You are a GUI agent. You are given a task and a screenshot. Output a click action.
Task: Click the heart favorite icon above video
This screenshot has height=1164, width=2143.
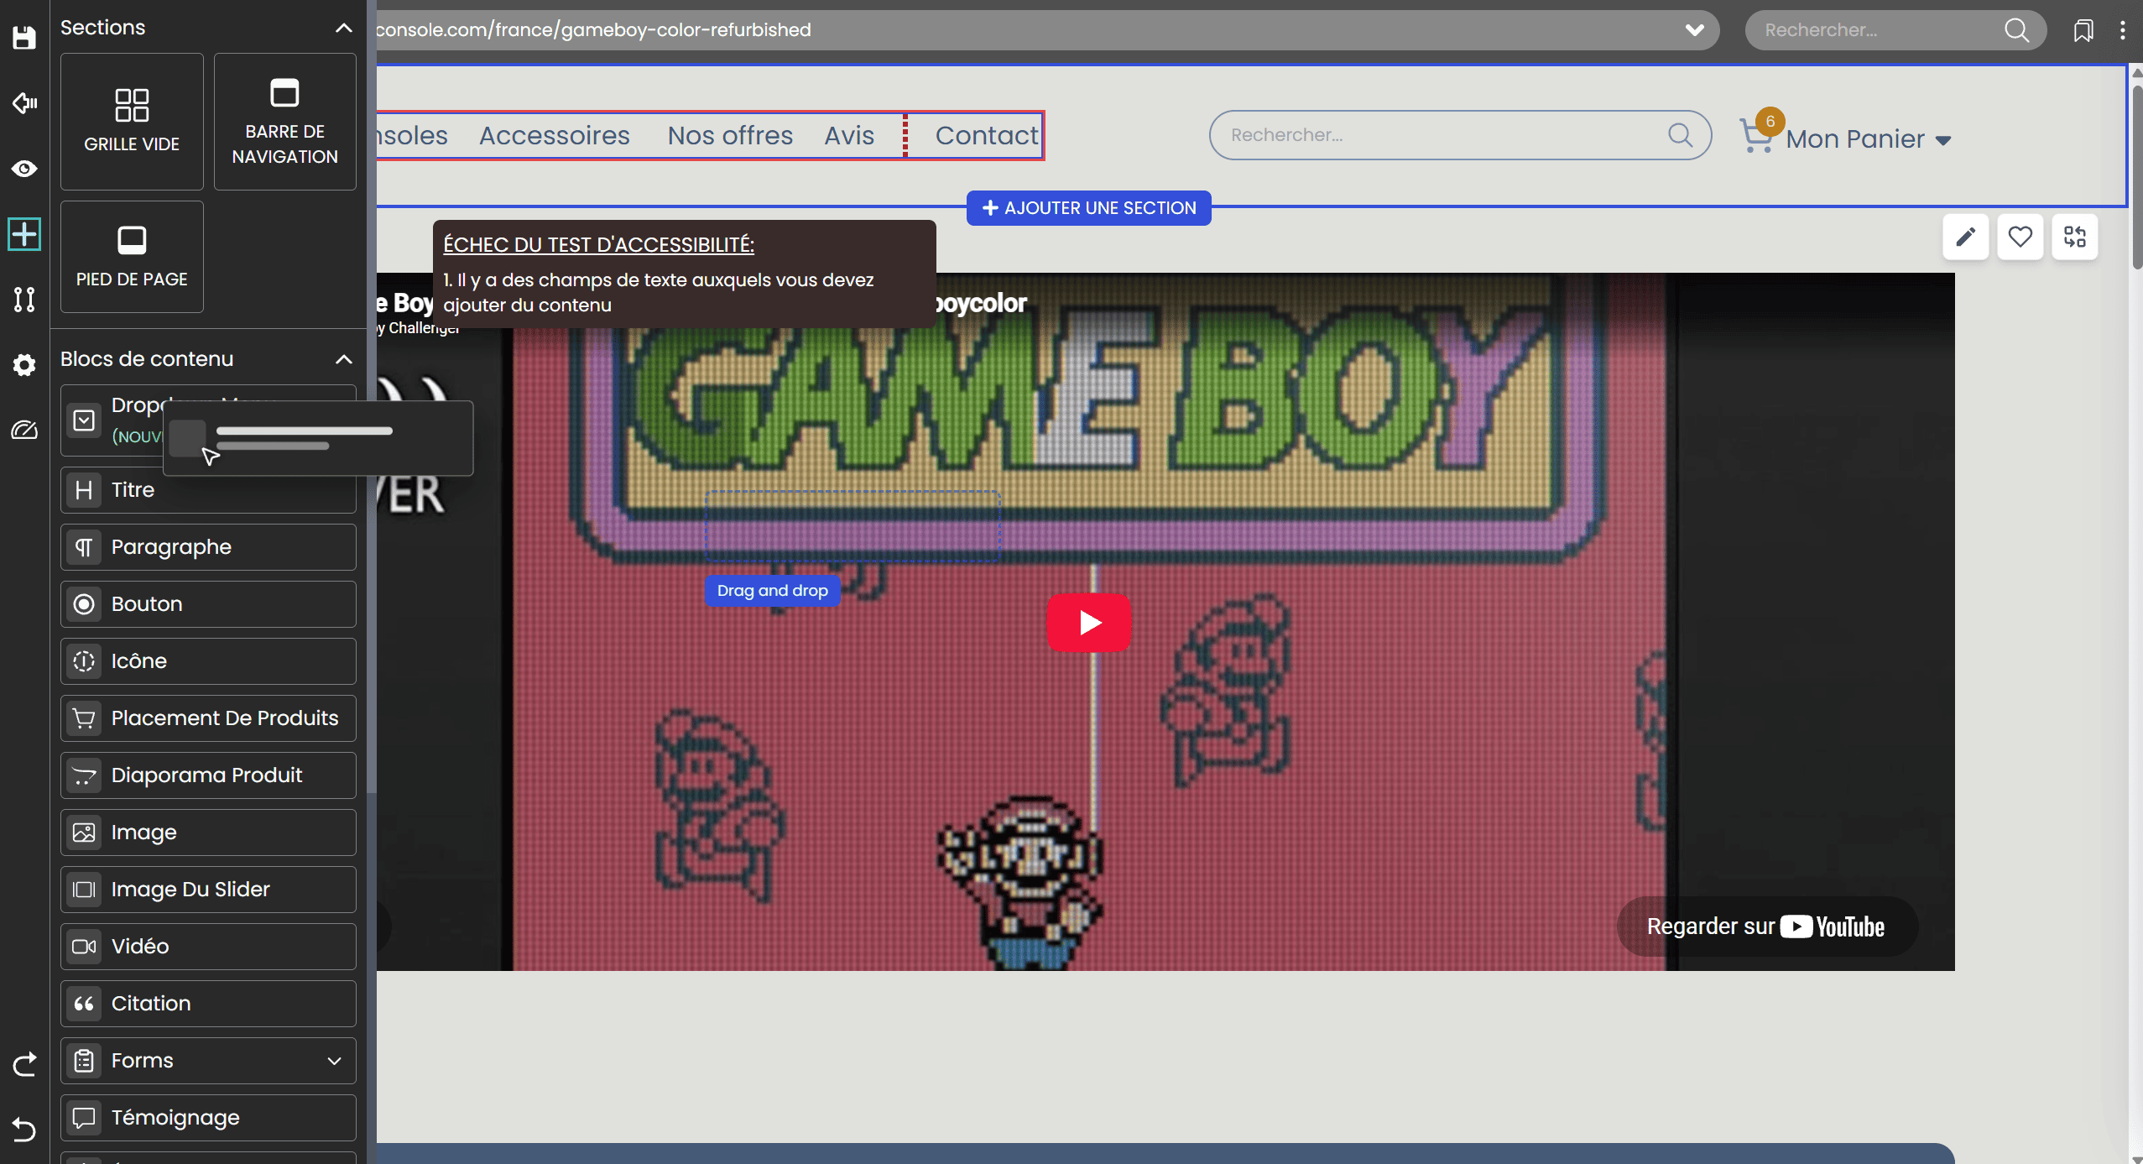2020,237
